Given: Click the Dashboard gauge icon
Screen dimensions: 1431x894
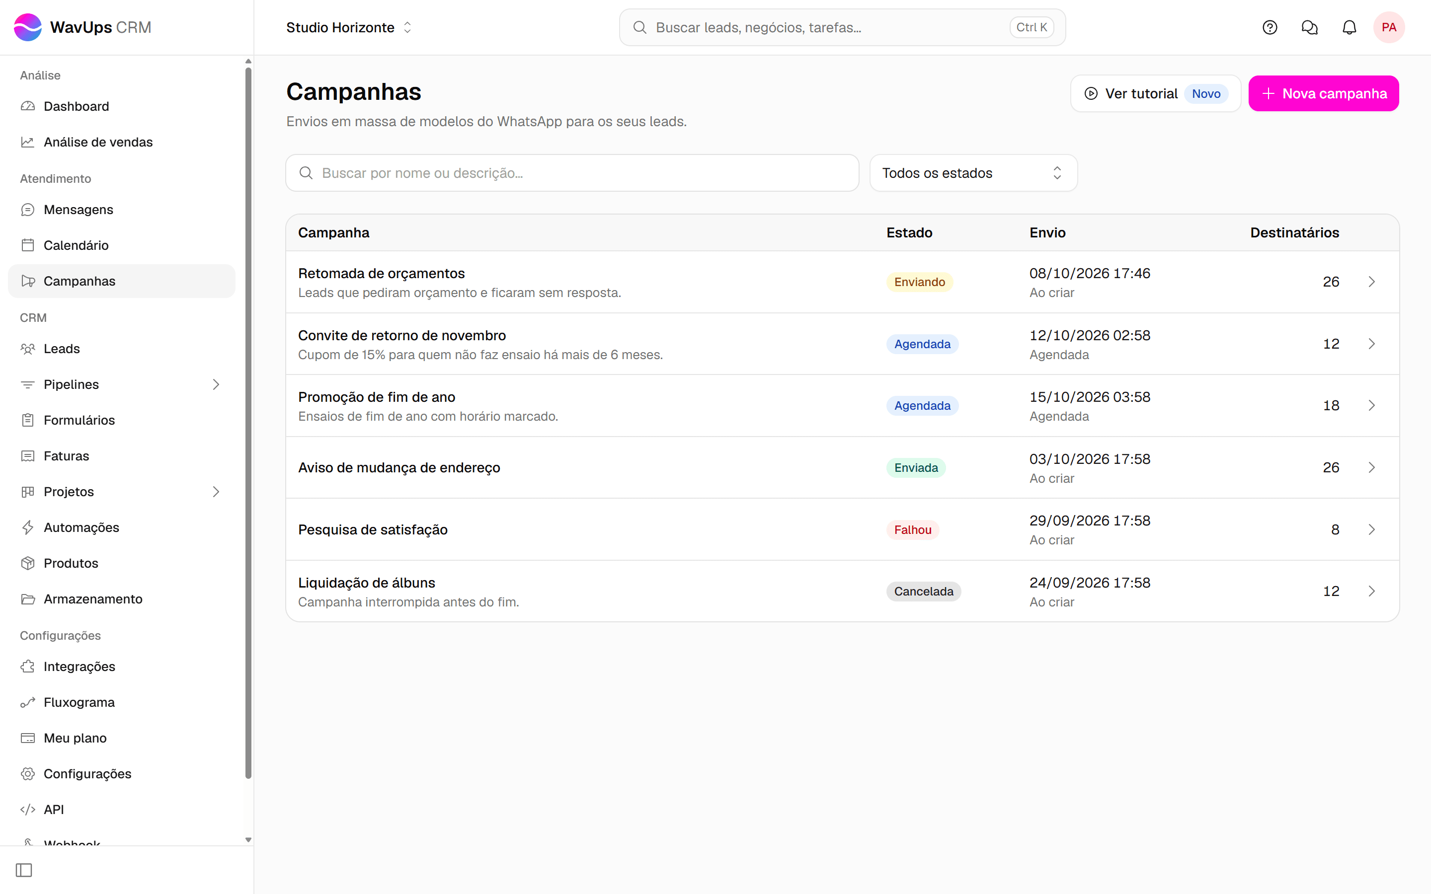Looking at the screenshot, I should [x=28, y=106].
